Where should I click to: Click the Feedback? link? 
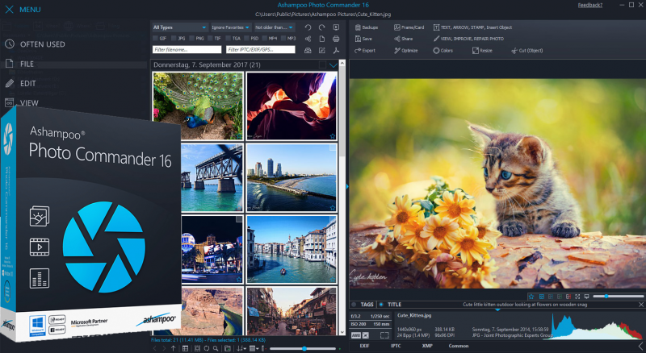tap(590, 5)
